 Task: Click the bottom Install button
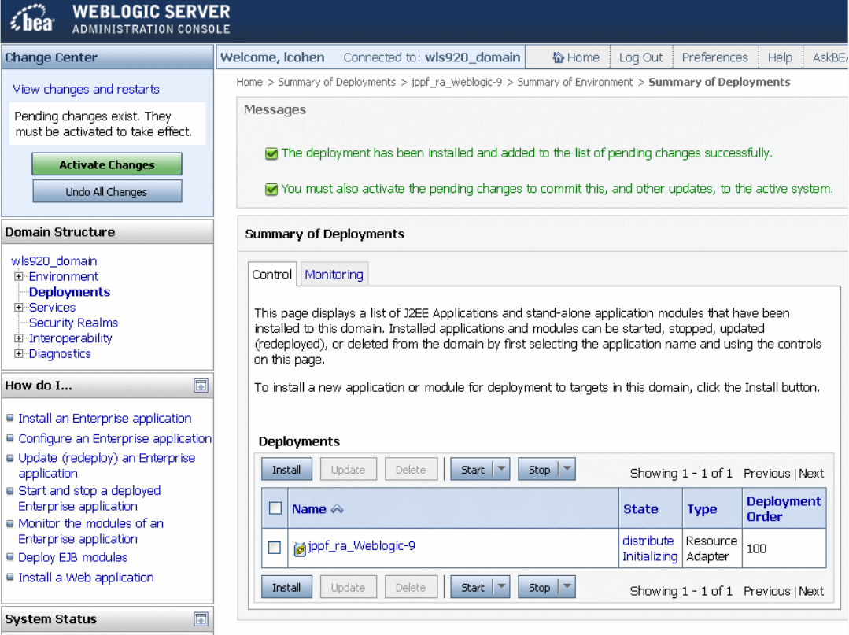click(x=286, y=587)
